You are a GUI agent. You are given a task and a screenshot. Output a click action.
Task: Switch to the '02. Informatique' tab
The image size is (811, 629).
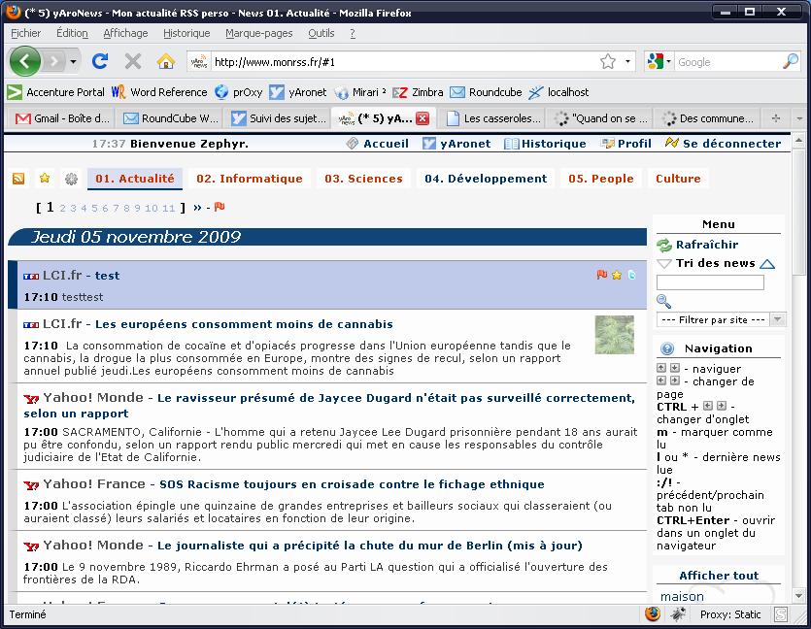[250, 179]
